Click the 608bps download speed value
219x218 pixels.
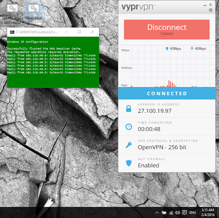201,49
